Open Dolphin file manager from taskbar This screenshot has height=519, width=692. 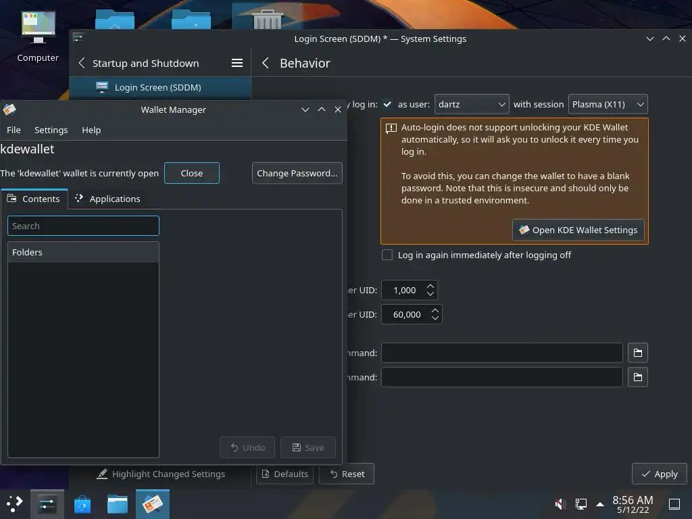118,504
